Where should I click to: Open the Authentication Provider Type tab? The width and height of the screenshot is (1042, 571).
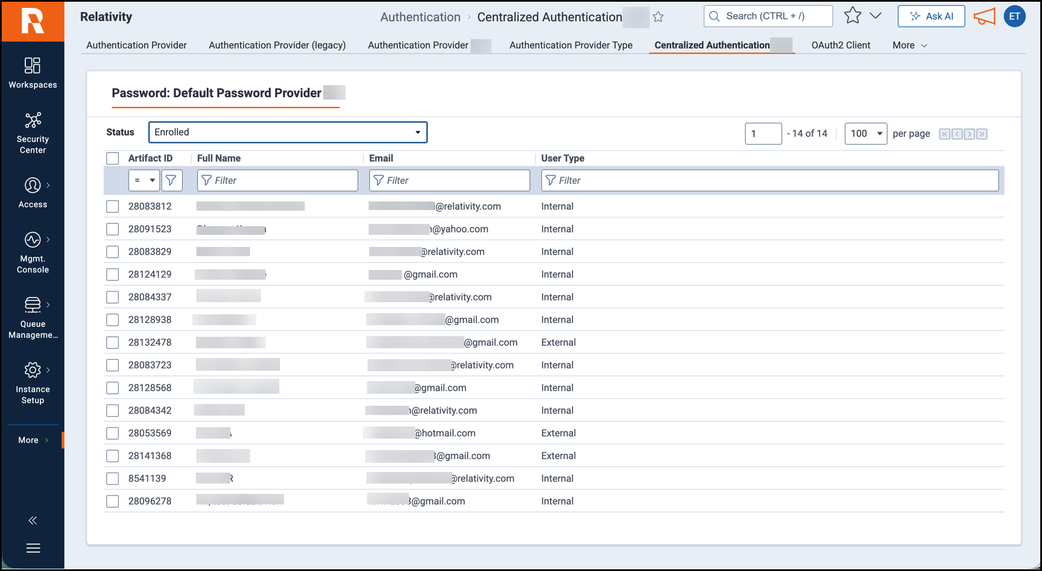tap(571, 45)
